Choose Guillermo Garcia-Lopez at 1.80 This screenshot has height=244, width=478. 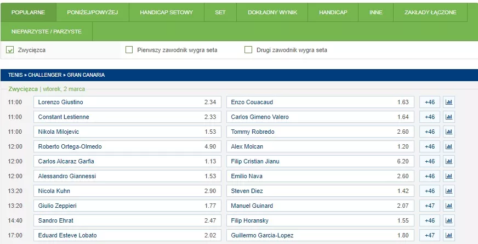pyautogui.click(x=320, y=235)
